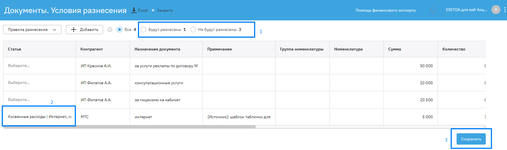This screenshot has width=507, height=150.
Task: Open EBITDA для веб account menu
Action: 466,10
